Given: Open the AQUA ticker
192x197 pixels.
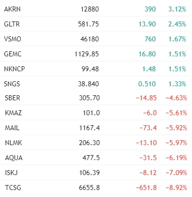Looking at the screenshot, I should click(x=13, y=158).
